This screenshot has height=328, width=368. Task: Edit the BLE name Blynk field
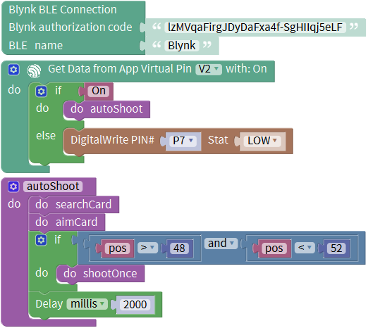[x=182, y=46]
